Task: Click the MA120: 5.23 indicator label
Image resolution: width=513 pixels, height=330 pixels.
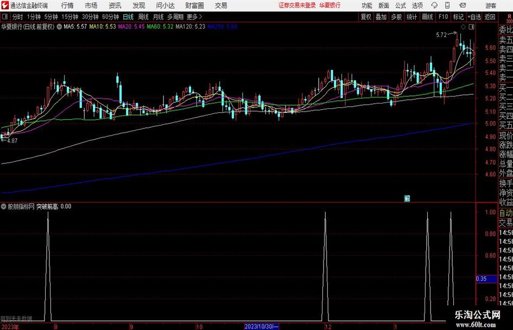Action: [191, 27]
